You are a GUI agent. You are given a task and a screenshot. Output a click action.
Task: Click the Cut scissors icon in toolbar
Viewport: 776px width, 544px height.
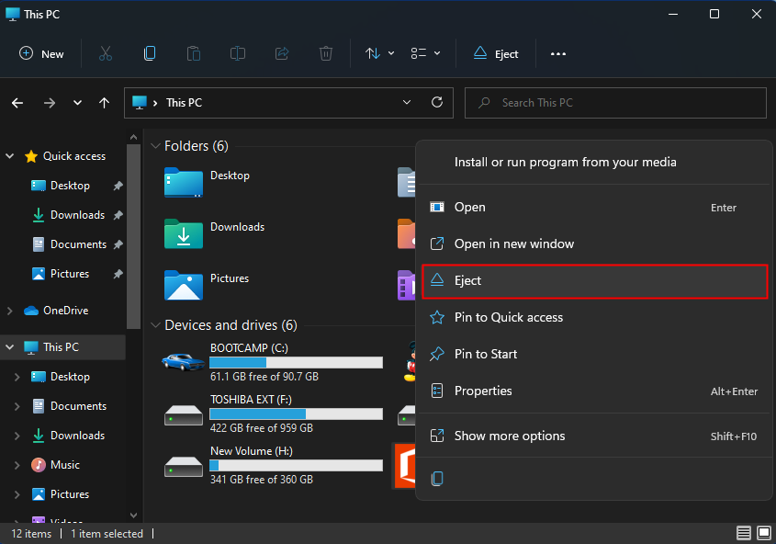(105, 53)
